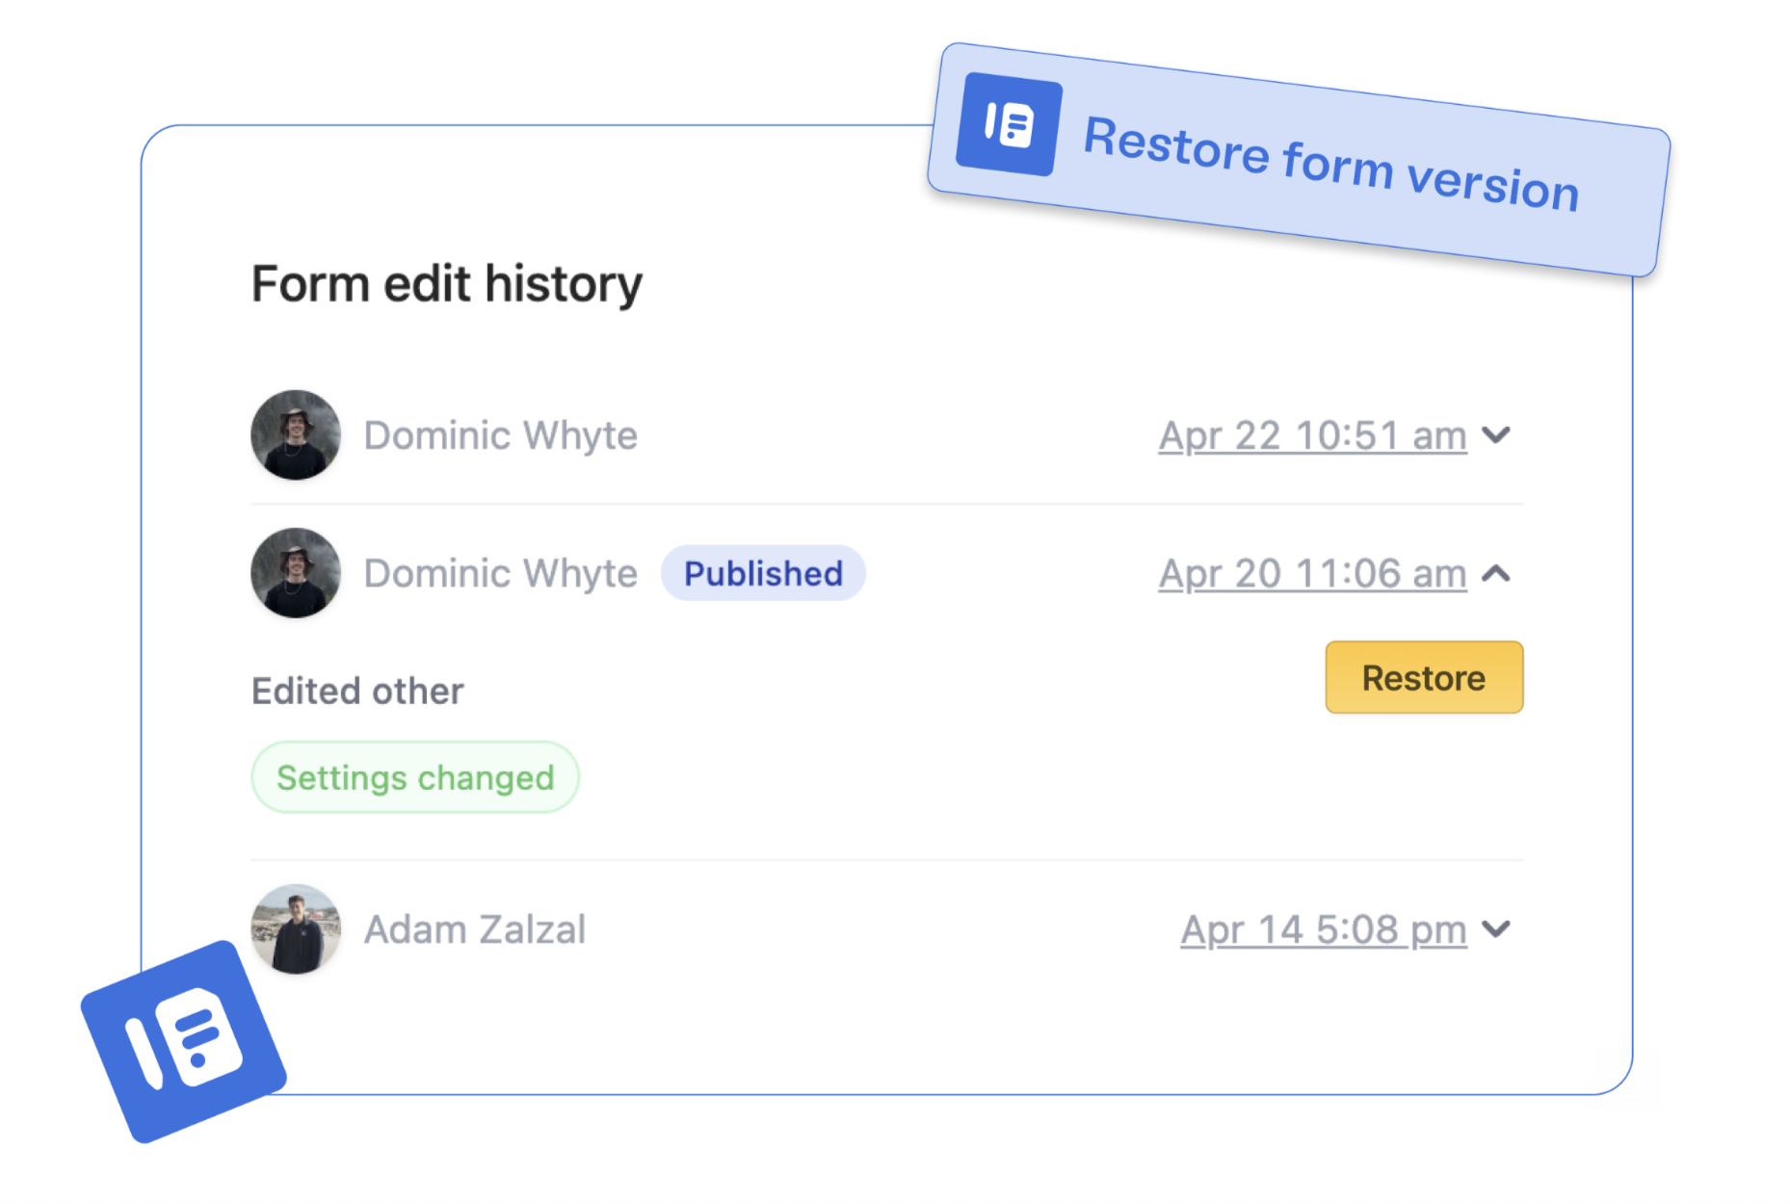Click the Edited other label

tap(356, 690)
